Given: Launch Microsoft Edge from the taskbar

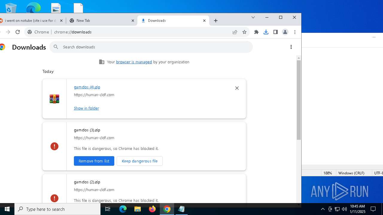Looking at the screenshot, I should [123, 209].
